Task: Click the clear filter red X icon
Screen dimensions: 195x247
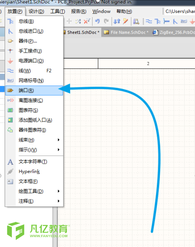Action: [87, 21]
